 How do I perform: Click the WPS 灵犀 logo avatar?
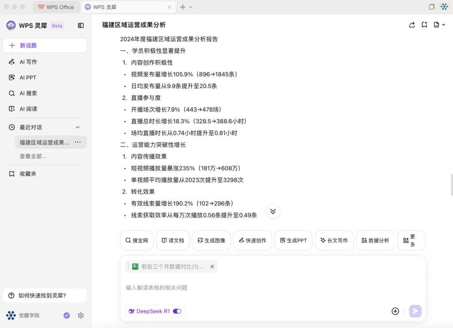(x=11, y=25)
